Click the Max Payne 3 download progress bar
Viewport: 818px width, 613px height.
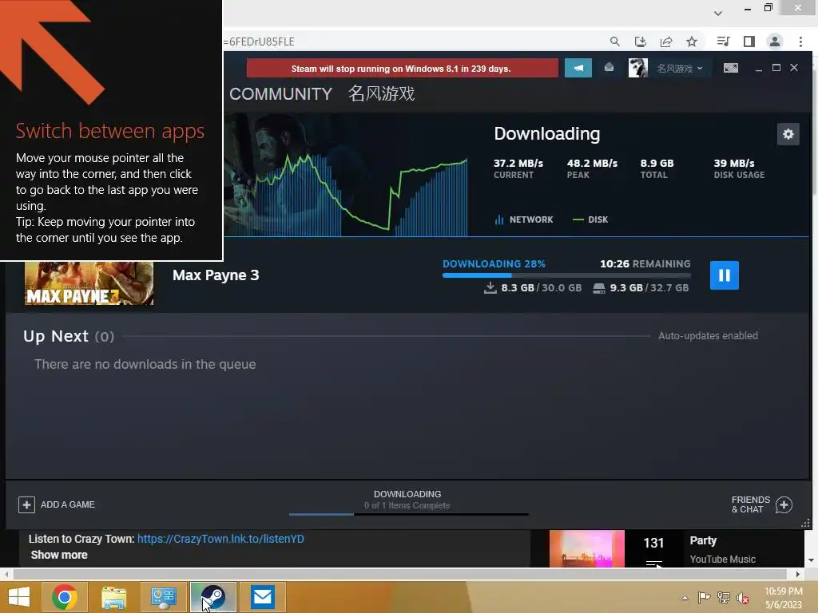tap(566, 275)
